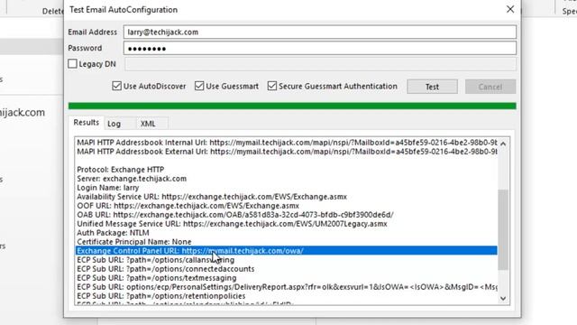Screen dimensions: 577x325
Task: Select the highlighted 'Exchange Control Panel URL' line
Action: click(287, 251)
